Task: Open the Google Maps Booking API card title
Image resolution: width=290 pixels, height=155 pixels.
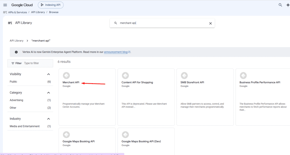Action: click(79, 141)
